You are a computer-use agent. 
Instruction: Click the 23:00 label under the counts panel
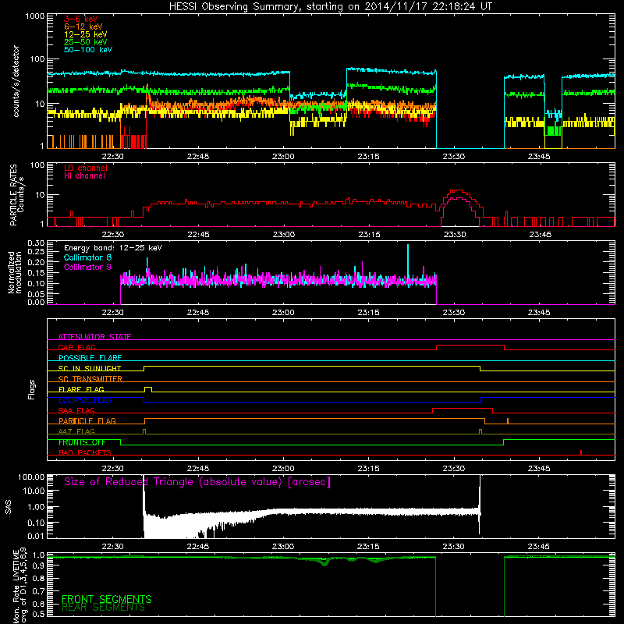[x=283, y=157]
